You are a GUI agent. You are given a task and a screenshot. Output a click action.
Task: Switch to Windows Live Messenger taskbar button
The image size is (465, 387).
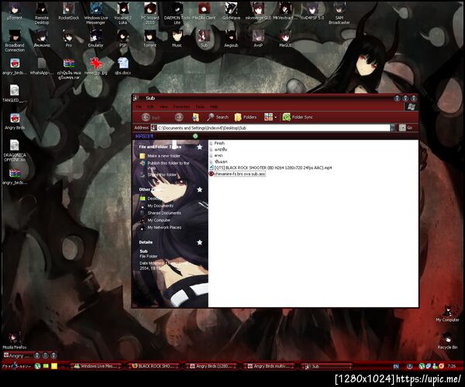point(98,366)
